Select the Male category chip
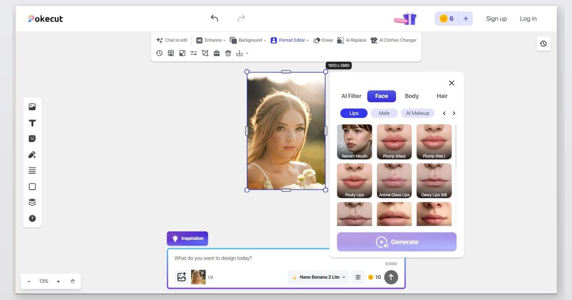 pos(384,113)
